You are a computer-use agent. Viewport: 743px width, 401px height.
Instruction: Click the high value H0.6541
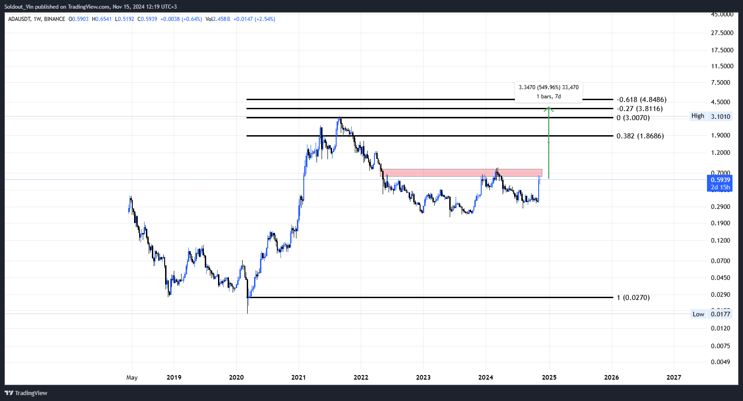tap(102, 19)
